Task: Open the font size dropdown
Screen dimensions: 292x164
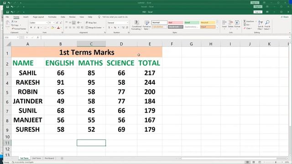Action: coord(54,23)
